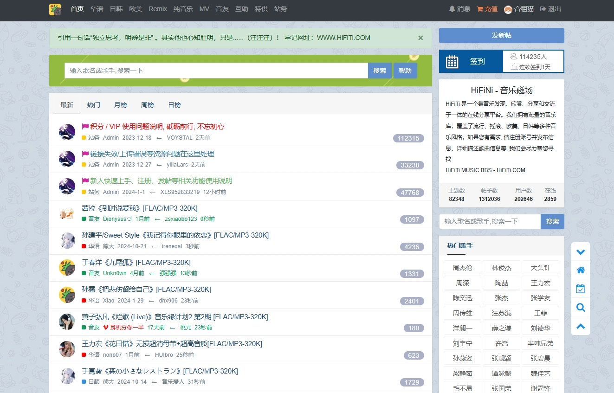Click the HiFiNi site logo icon
The image size is (614, 393).
tap(55, 9)
